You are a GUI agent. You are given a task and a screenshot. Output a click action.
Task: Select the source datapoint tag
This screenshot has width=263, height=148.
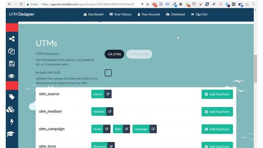98,94
